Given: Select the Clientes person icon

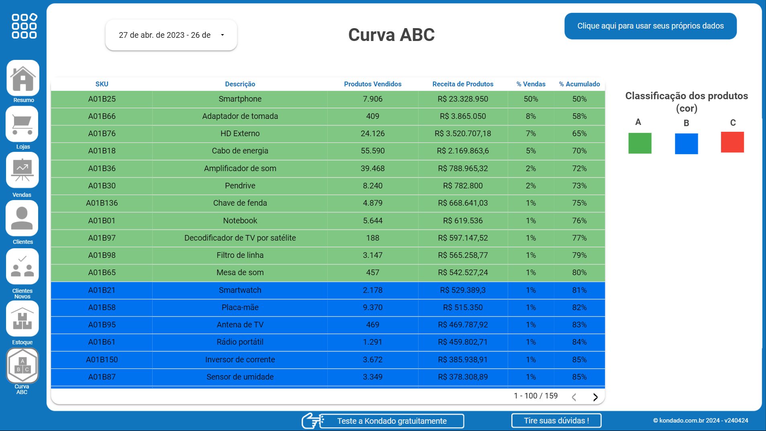Looking at the screenshot, I should tap(22, 218).
